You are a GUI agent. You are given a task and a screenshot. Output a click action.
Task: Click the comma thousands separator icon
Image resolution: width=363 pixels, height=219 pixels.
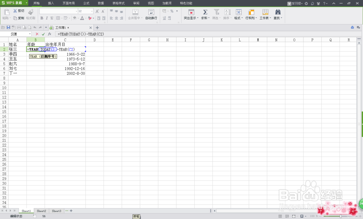177,11
